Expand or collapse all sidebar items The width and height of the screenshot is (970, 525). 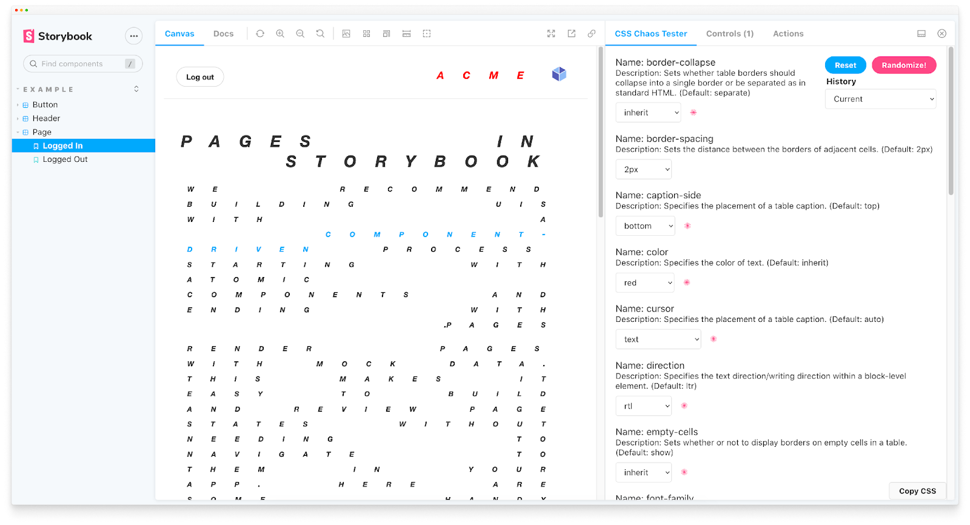pyautogui.click(x=136, y=89)
